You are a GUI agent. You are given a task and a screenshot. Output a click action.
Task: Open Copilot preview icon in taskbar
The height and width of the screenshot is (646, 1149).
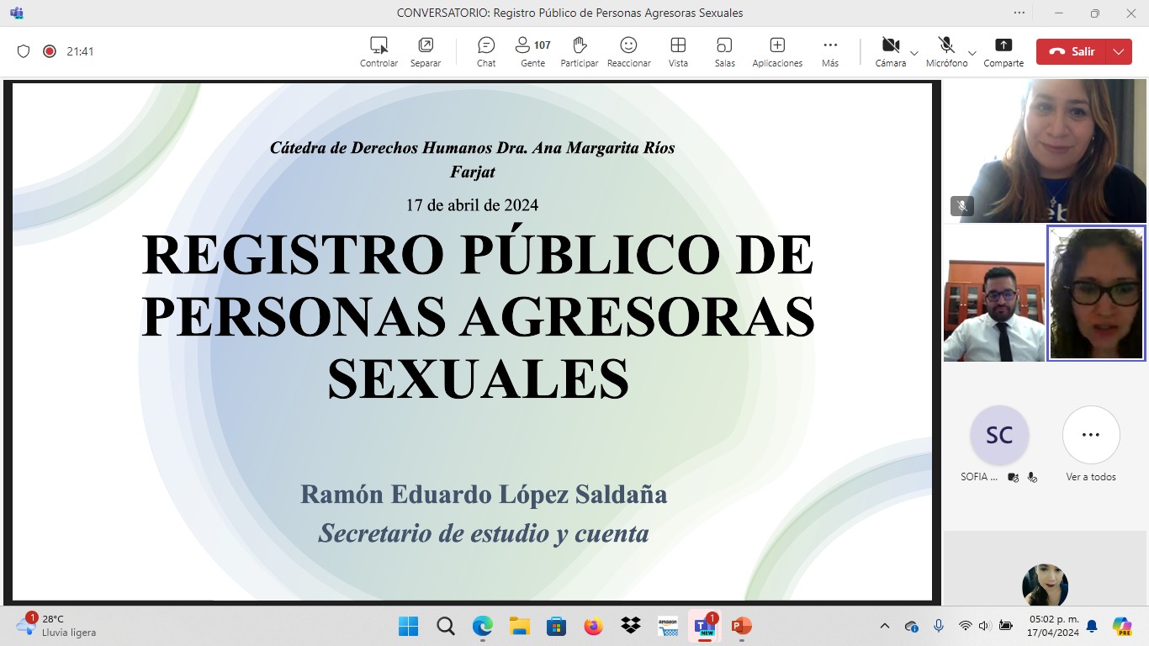[1122, 626]
